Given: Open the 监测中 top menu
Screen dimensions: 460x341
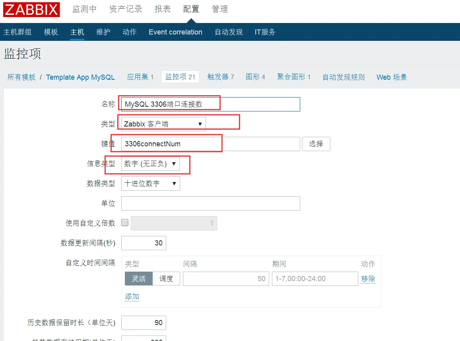Looking at the screenshot, I should click(85, 9).
